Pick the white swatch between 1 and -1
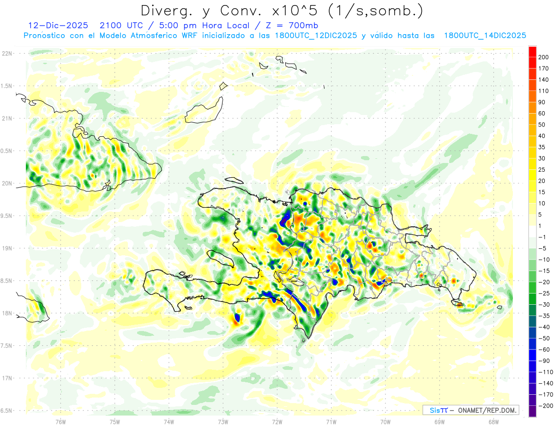 [x=532, y=231]
